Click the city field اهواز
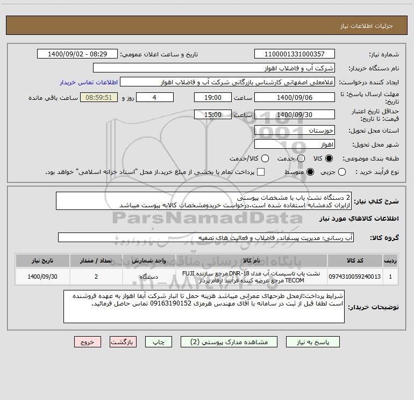Viewport: 414px width, 400px height. [295, 144]
